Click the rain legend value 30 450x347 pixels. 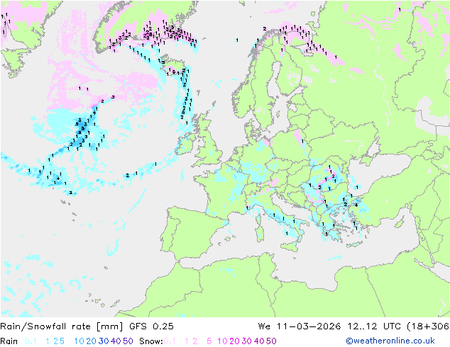(104, 341)
